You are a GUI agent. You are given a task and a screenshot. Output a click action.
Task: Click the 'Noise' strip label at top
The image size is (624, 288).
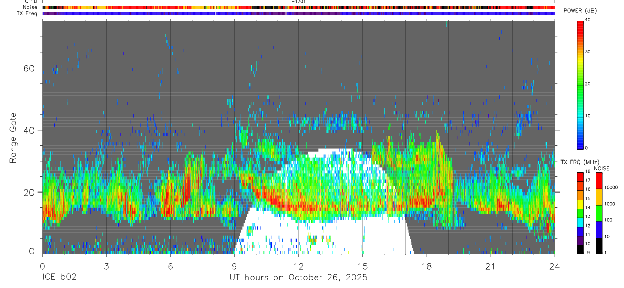point(30,8)
